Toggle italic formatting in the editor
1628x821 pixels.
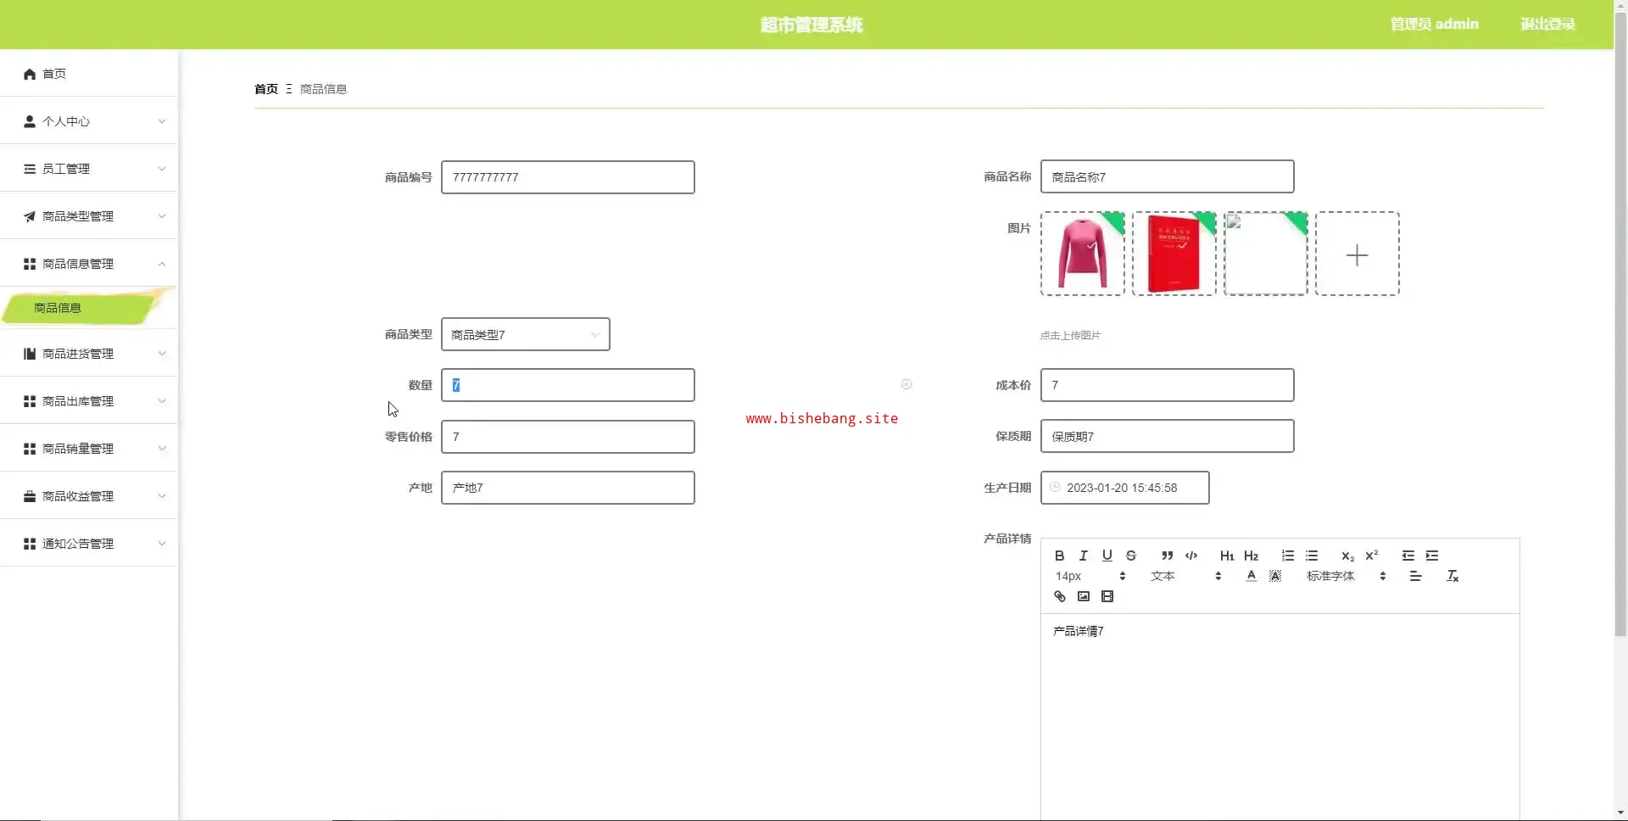[x=1083, y=556]
